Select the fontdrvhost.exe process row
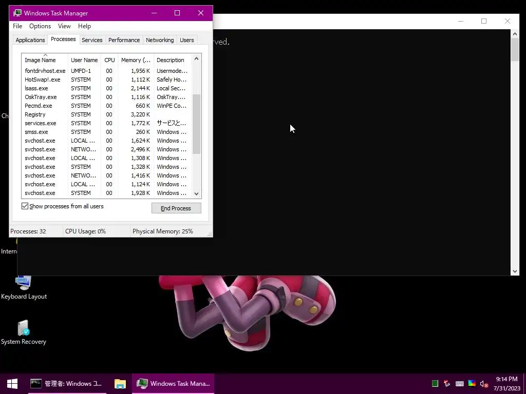This screenshot has width=526, height=394. coord(107,71)
